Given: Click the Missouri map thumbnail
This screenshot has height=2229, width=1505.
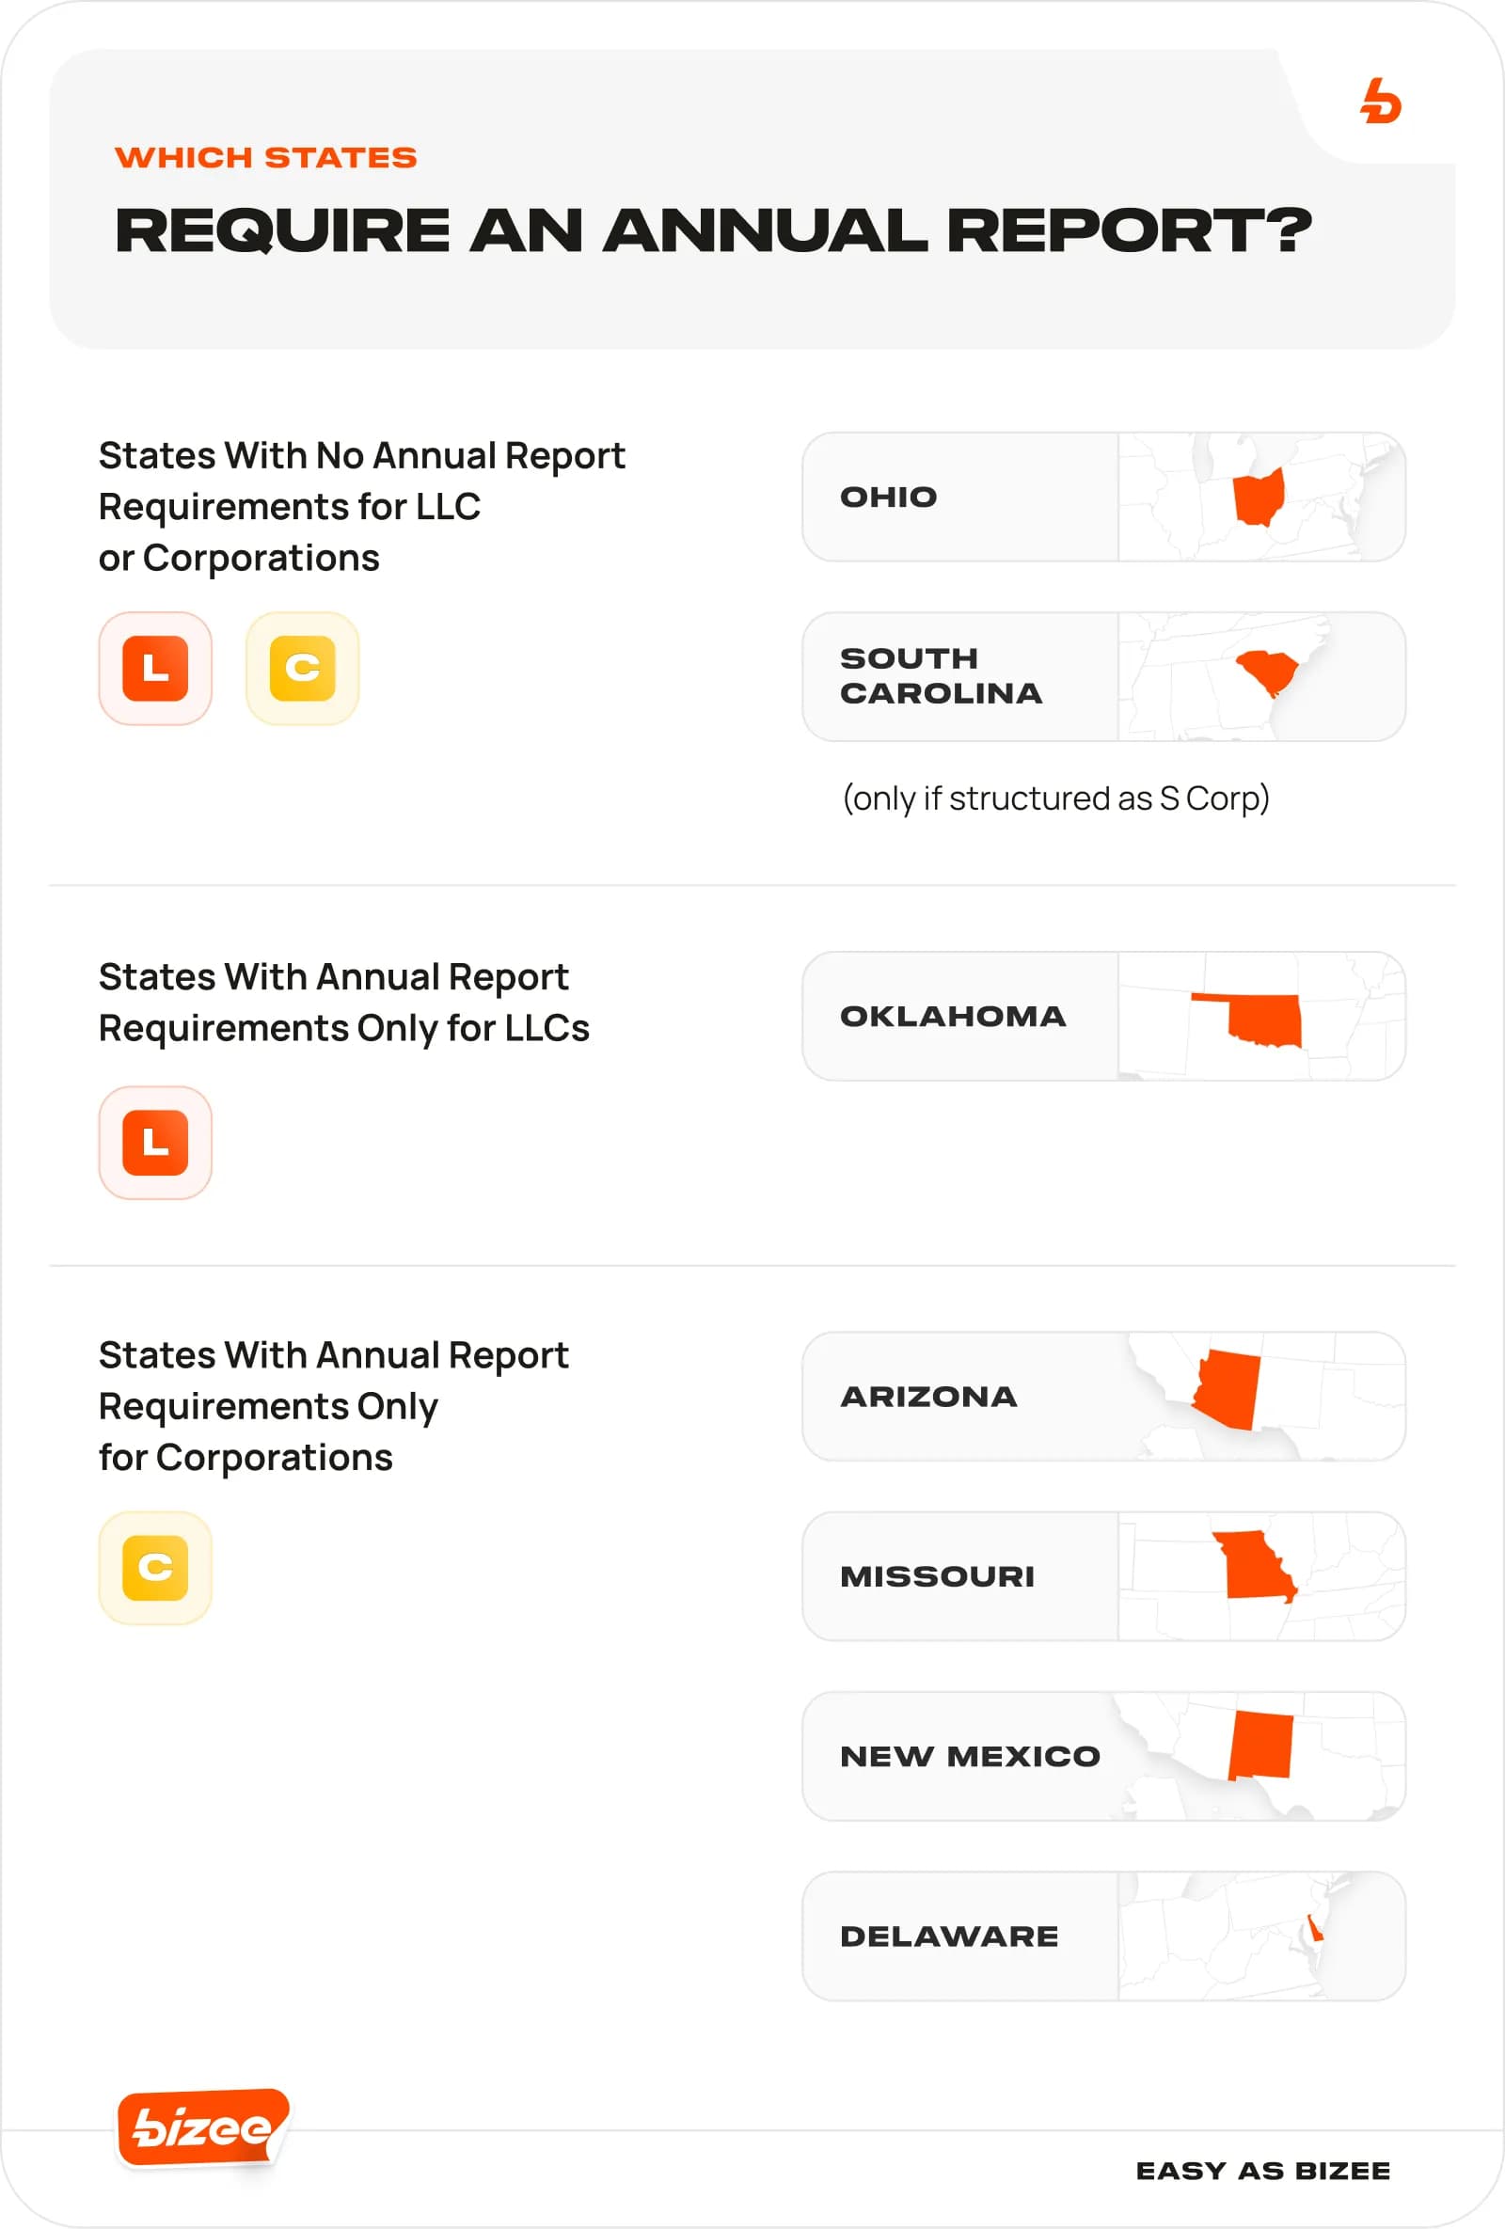Looking at the screenshot, I should pyautogui.click(x=1259, y=1576).
